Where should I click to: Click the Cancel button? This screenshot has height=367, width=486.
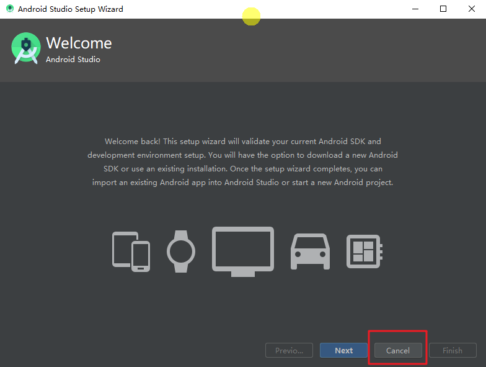coord(398,350)
